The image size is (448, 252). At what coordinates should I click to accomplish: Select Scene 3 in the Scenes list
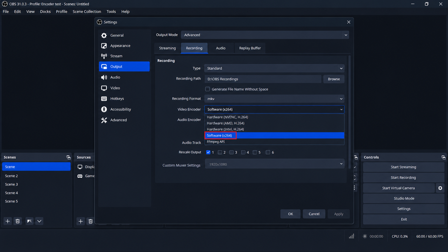(36, 184)
